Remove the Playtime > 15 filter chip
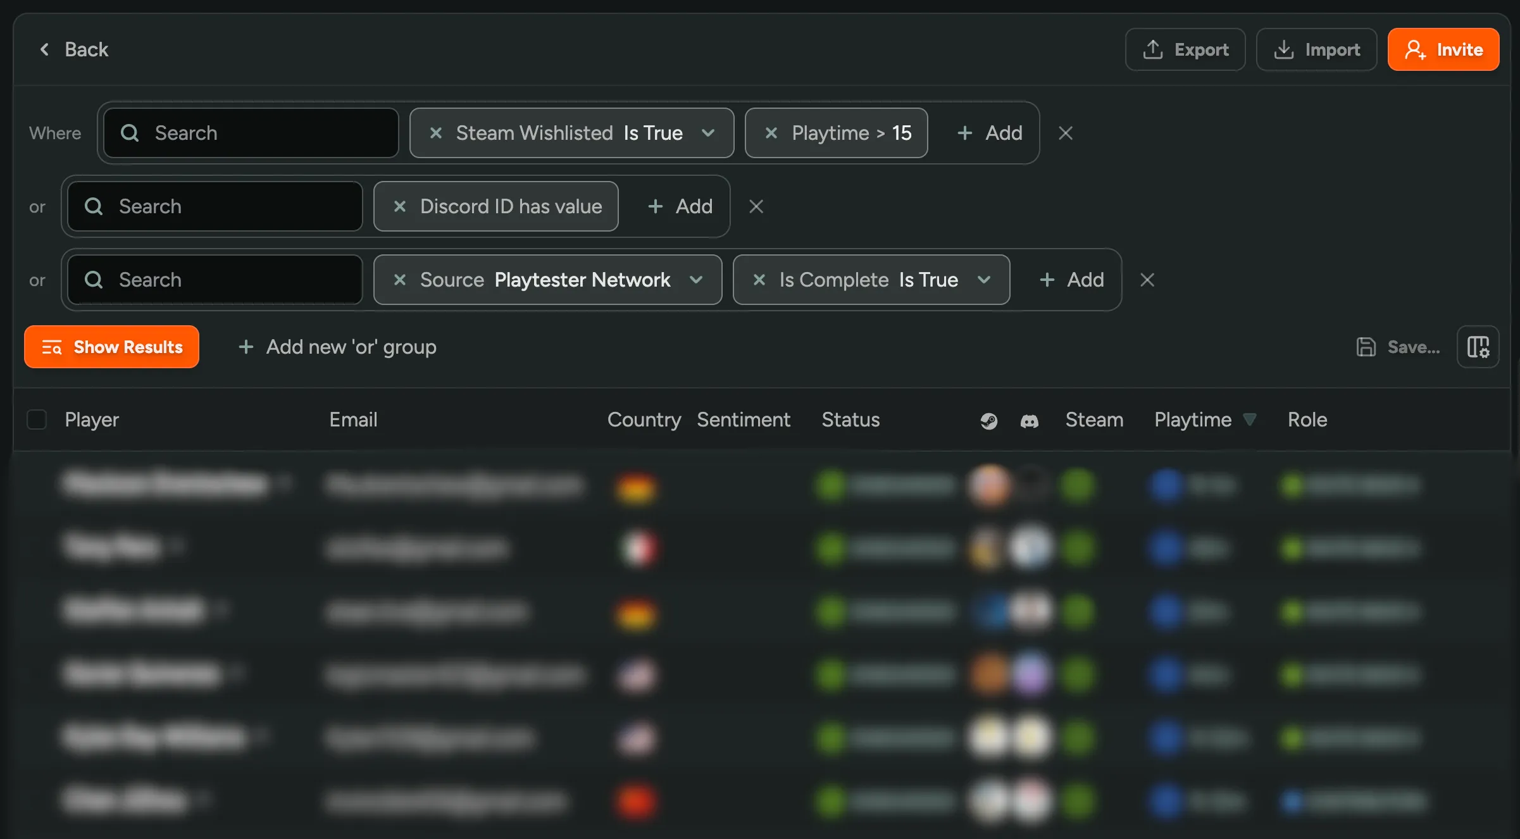 pyautogui.click(x=771, y=133)
